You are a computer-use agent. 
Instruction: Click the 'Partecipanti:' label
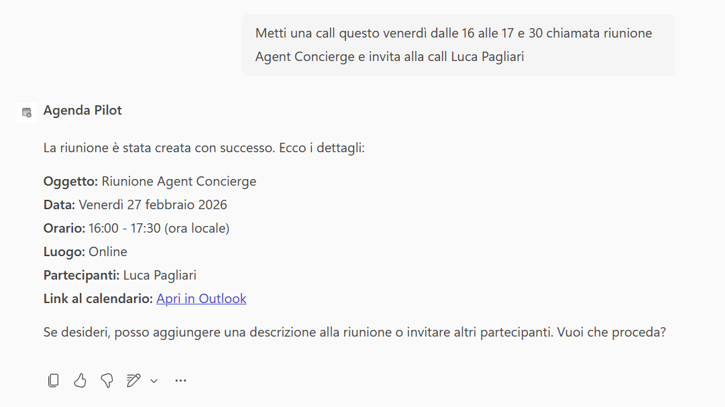(81, 276)
